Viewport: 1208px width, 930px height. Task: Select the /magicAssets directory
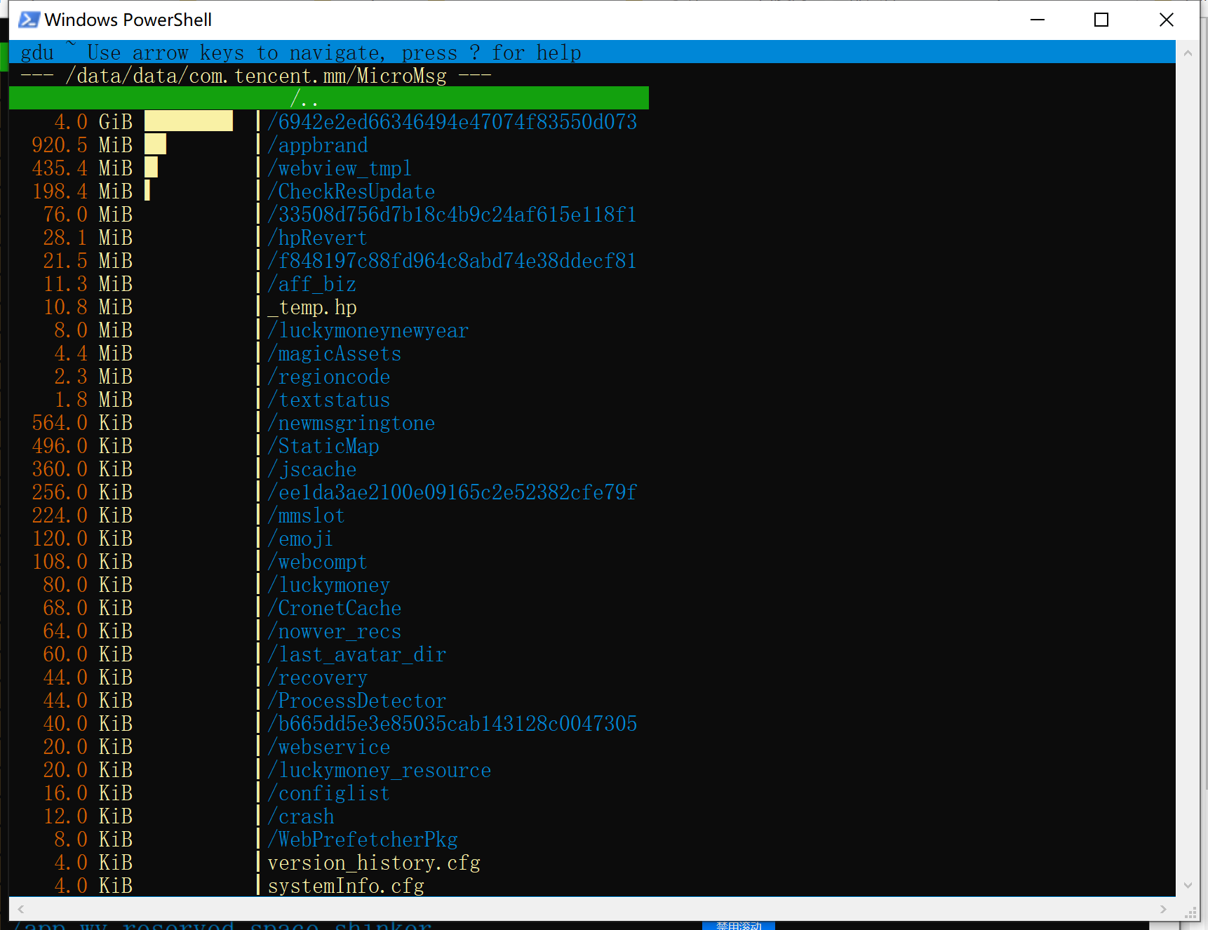335,353
